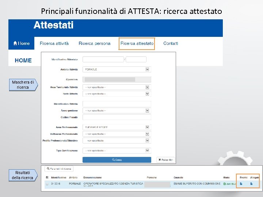The width and height of the screenshot is (263, 197).
Task: Click the Persona column header
Action: click(152, 177)
